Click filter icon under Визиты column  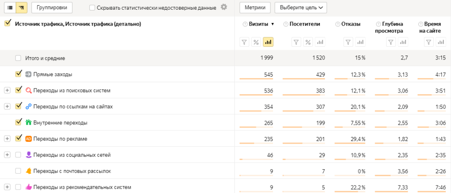coord(244,42)
